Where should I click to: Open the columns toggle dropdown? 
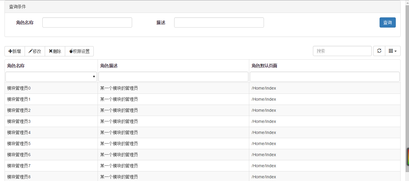point(392,51)
